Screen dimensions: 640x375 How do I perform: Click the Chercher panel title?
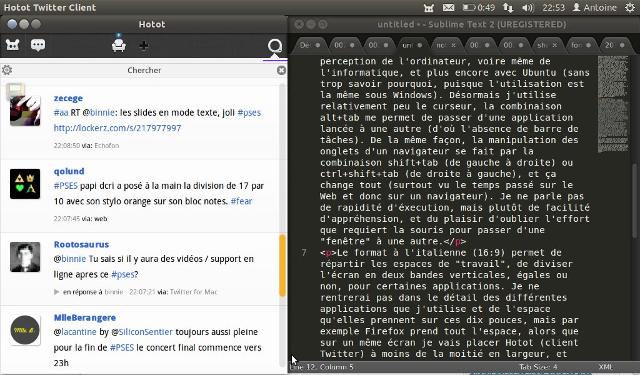tap(144, 70)
